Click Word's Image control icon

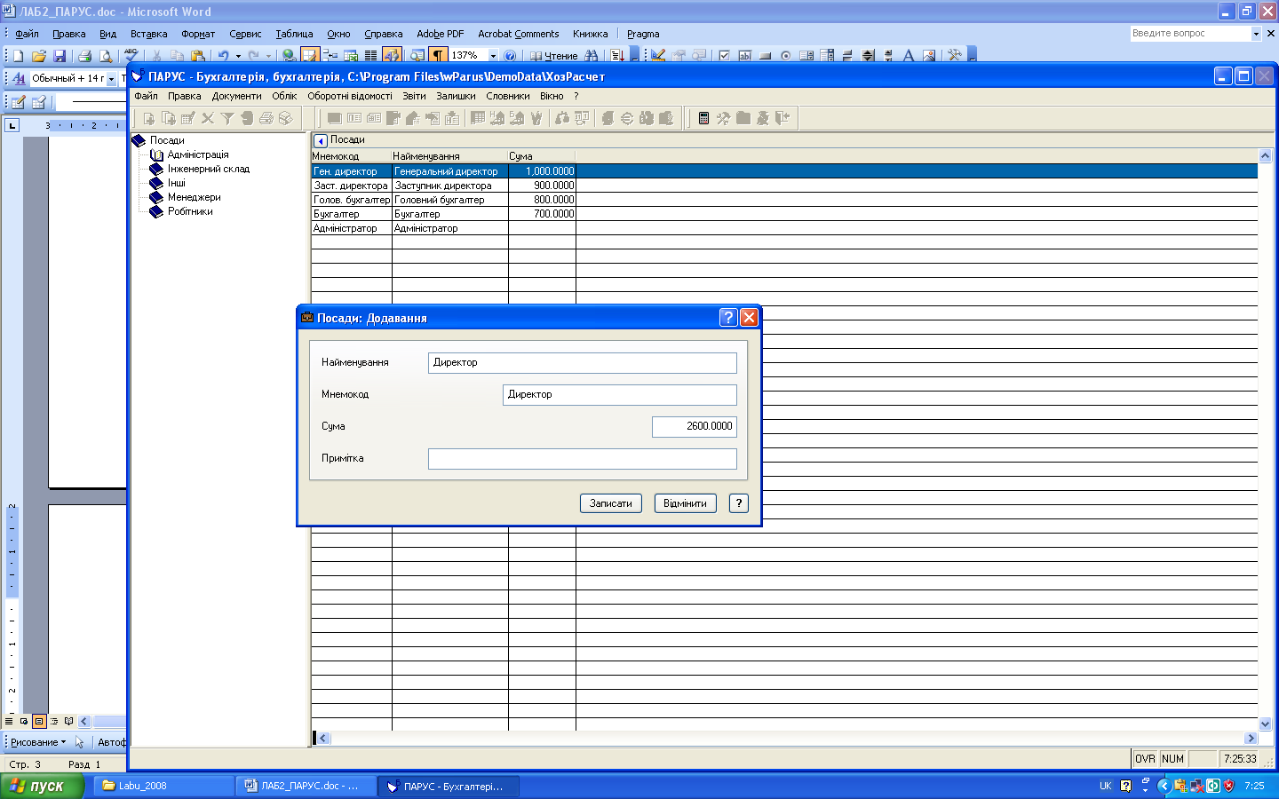point(929,55)
